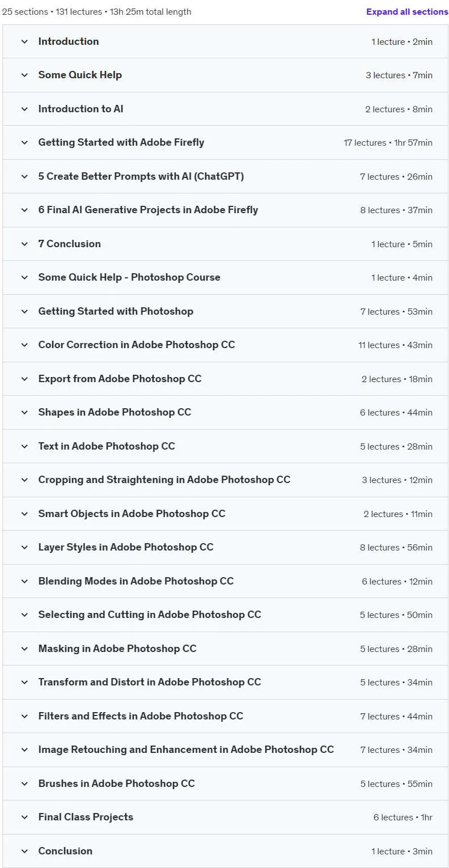Open 5 Create Better Prompts with AI (ChatGPT)
The image size is (449, 868).
coord(225,176)
